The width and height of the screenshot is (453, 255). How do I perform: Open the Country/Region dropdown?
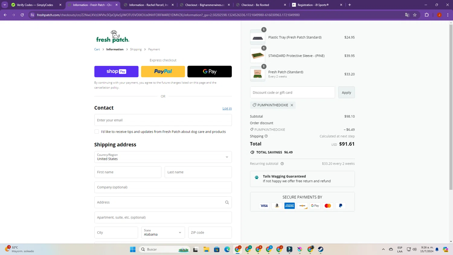tap(163, 157)
